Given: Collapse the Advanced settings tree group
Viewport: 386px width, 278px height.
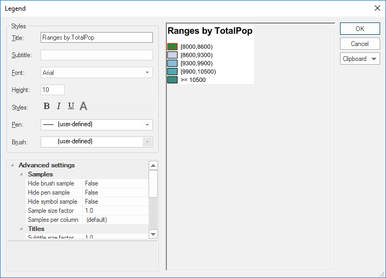Looking at the screenshot, I should tap(12, 165).
